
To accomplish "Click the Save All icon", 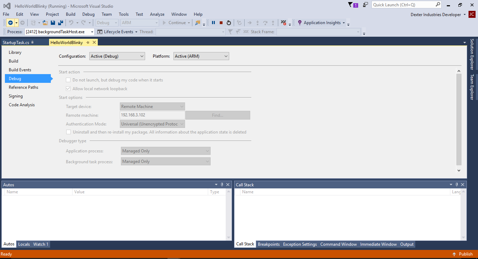I will coord(60,23).
